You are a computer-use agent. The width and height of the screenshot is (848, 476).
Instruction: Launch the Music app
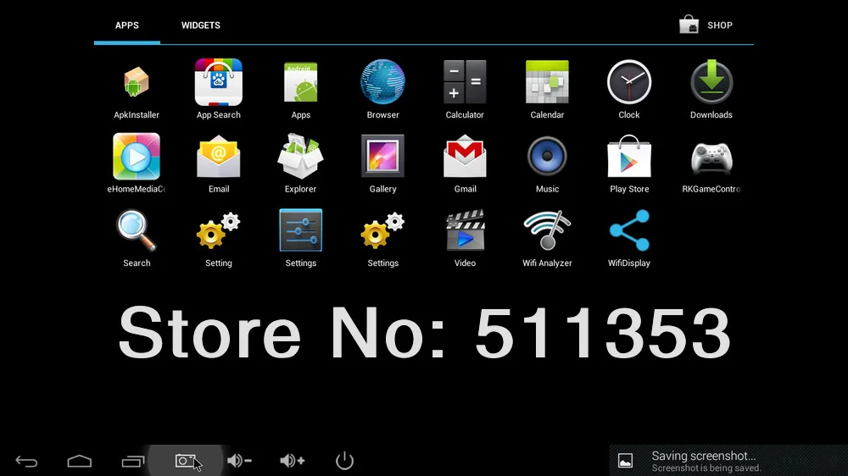547,156
